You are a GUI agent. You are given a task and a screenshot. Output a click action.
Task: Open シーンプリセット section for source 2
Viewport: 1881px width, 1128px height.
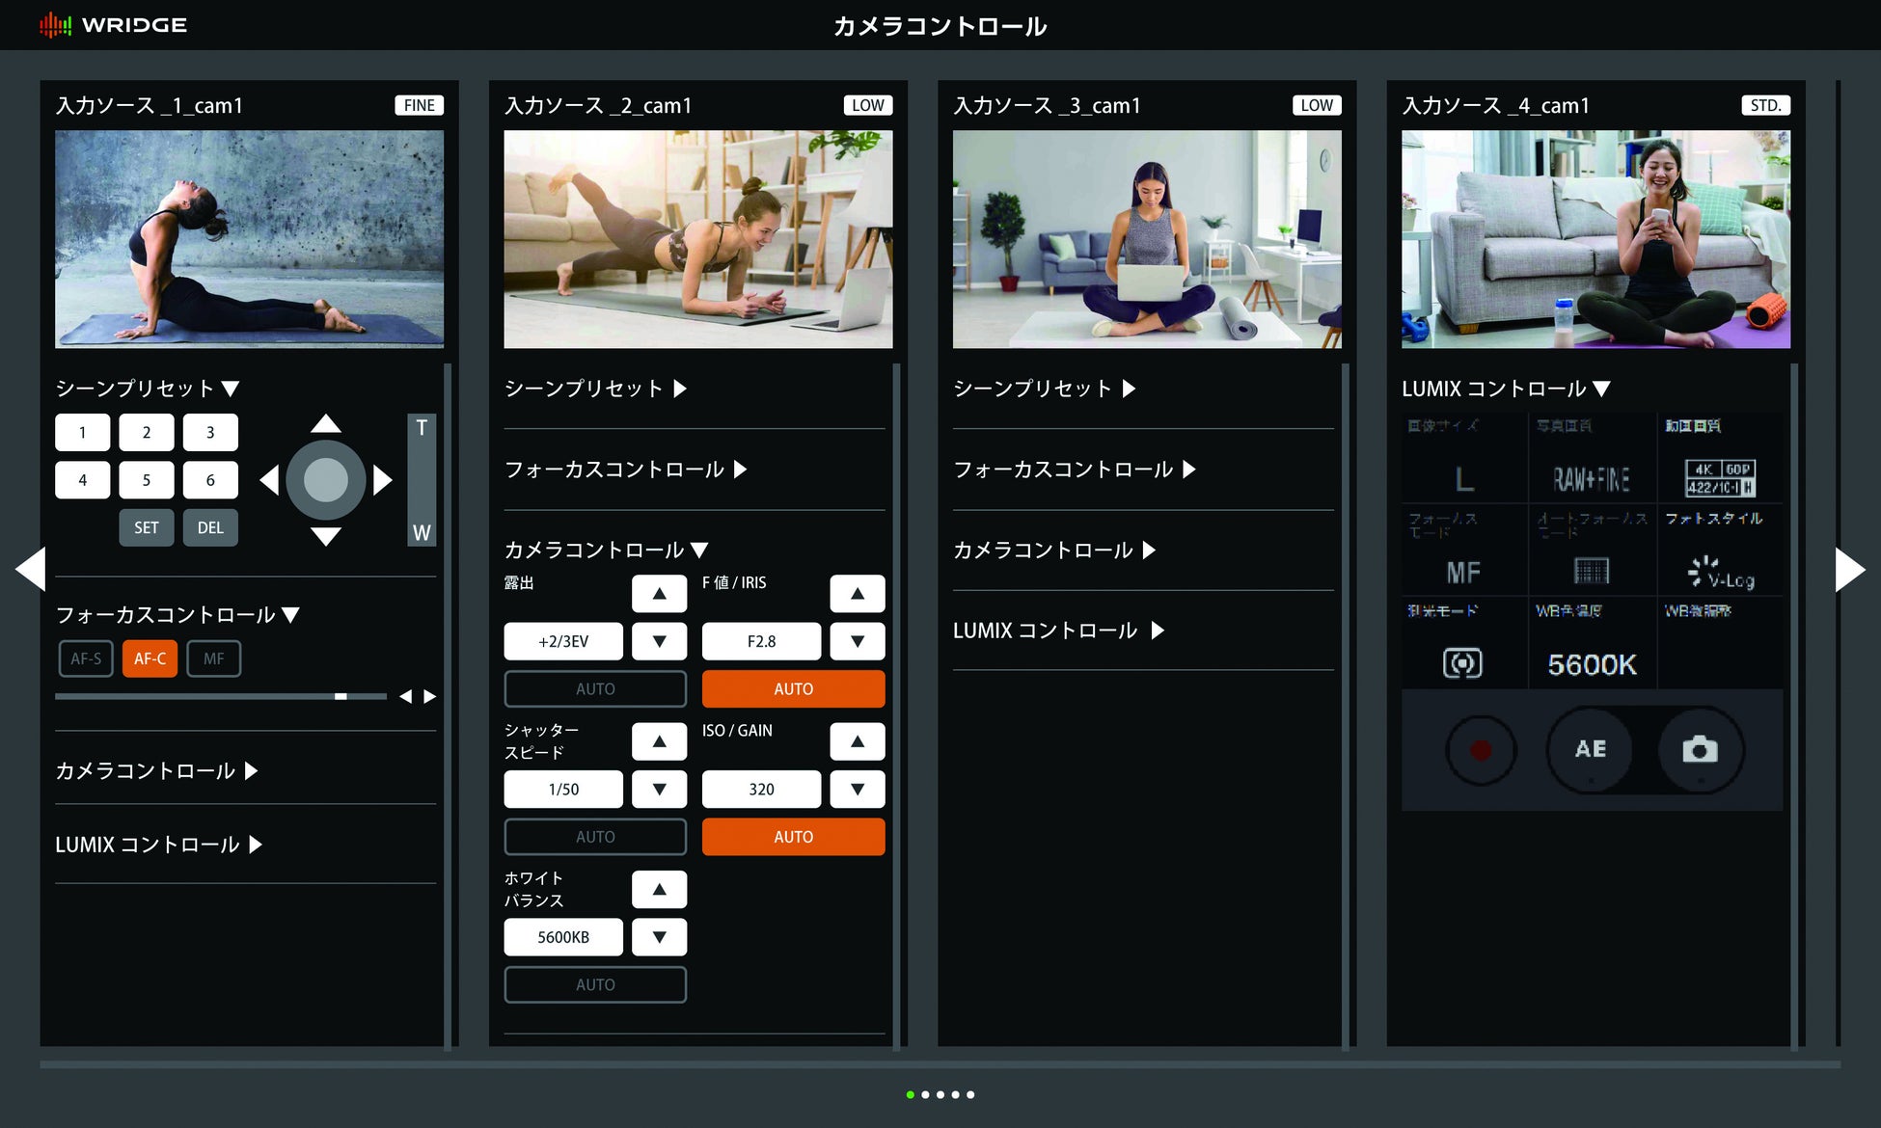[x=595, y=389]
